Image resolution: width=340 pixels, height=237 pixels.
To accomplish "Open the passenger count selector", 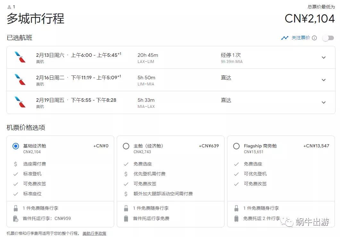I will [x=11, y=6].
